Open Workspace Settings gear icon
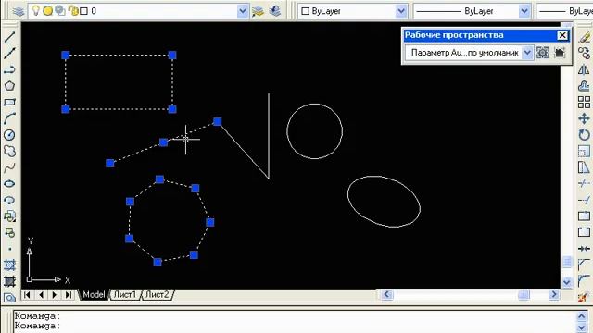The width and height of the screenshot is (593, 333). tap(543, 53)
